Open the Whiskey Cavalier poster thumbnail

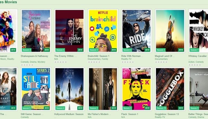pos(199,31)
